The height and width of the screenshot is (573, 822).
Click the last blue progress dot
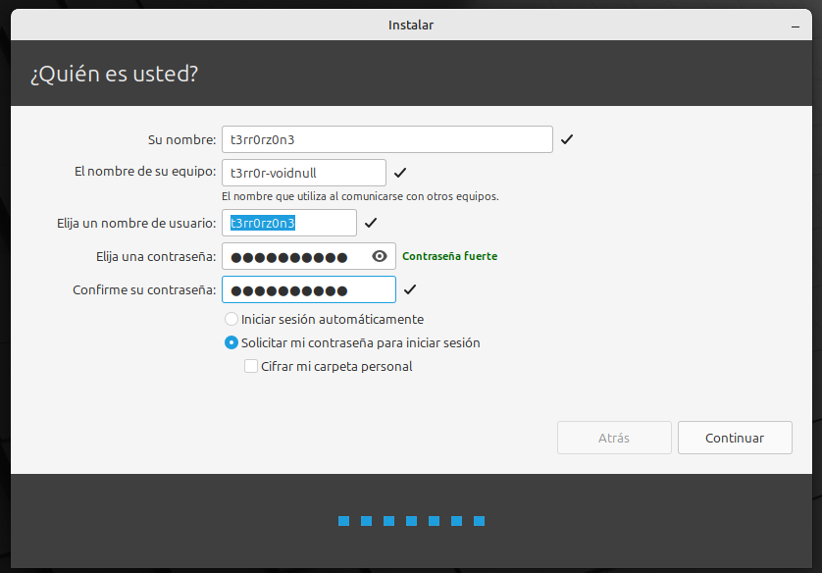coord(480,521)
